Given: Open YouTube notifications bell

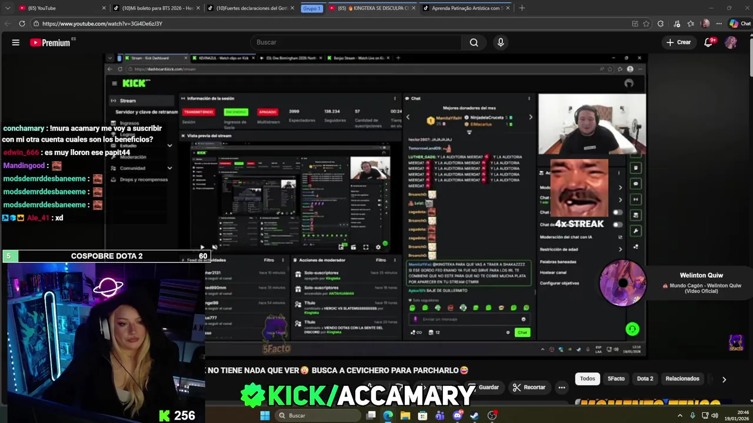Looking at the screenshot, I should tap(709, 42).
